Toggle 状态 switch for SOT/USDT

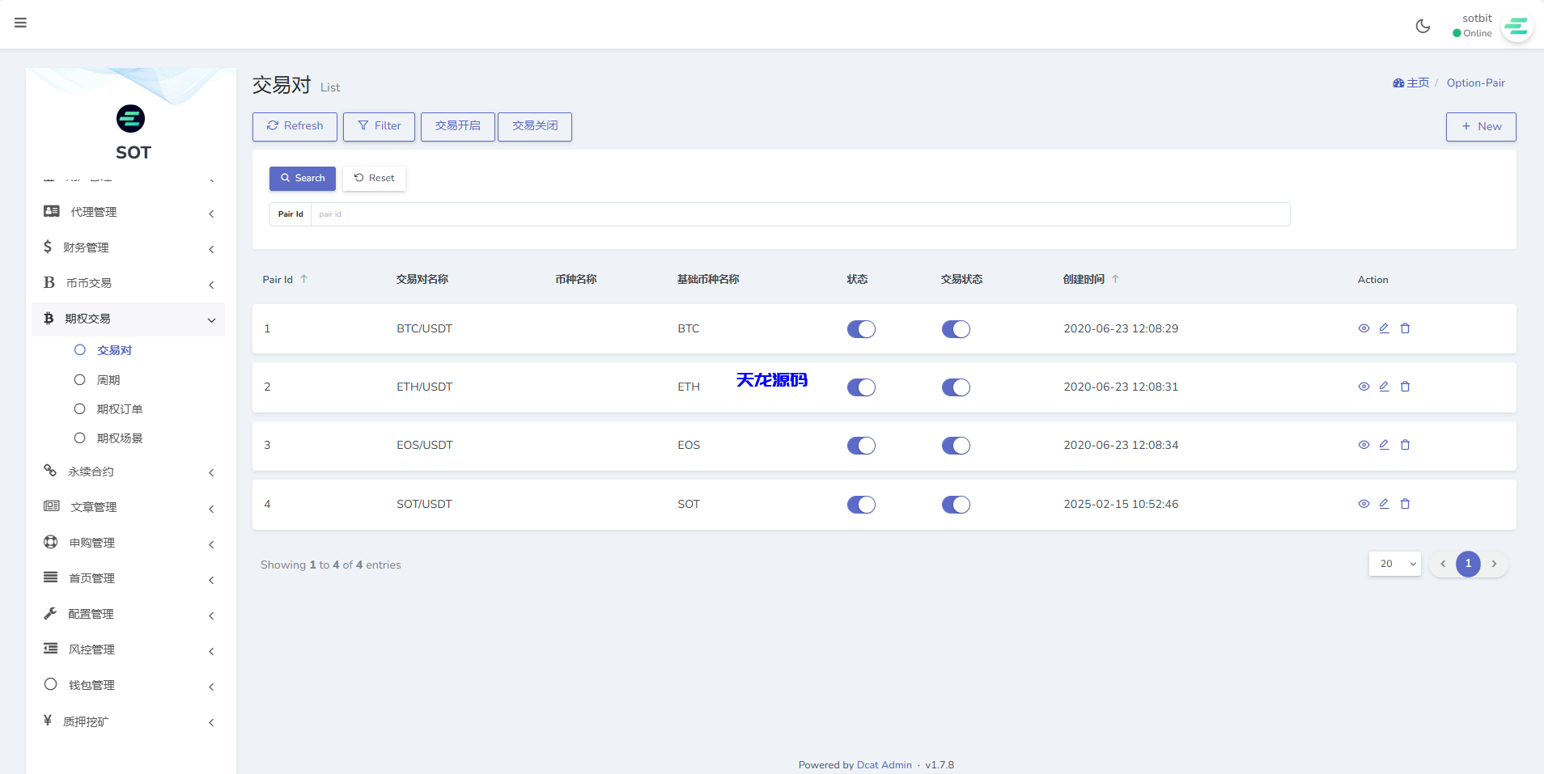coord(861,505)
